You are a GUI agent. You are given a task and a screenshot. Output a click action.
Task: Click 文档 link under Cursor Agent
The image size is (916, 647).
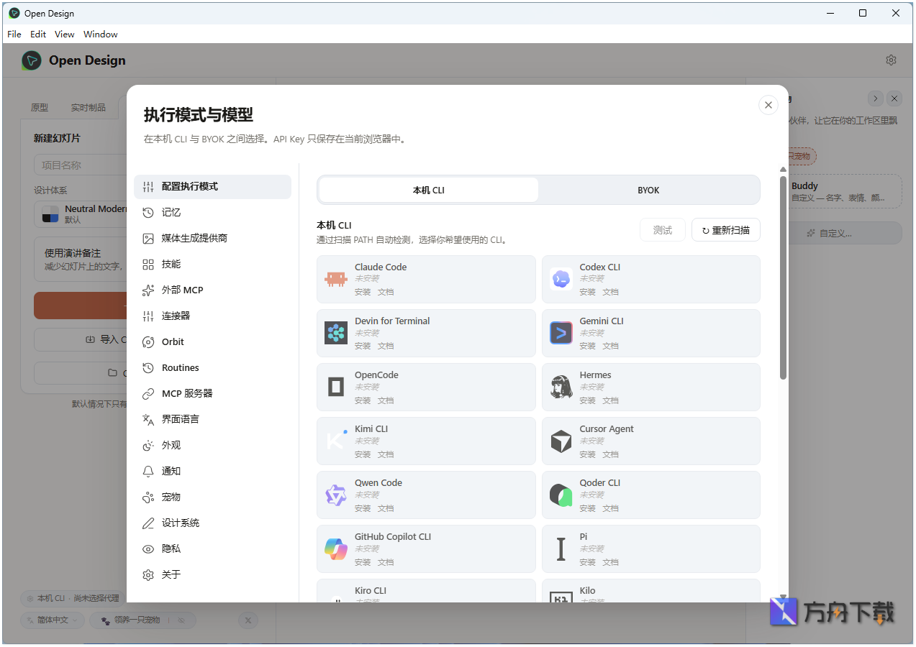pos(610,454)
